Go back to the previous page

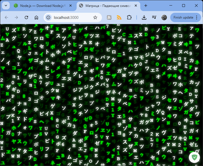[7, 17]
